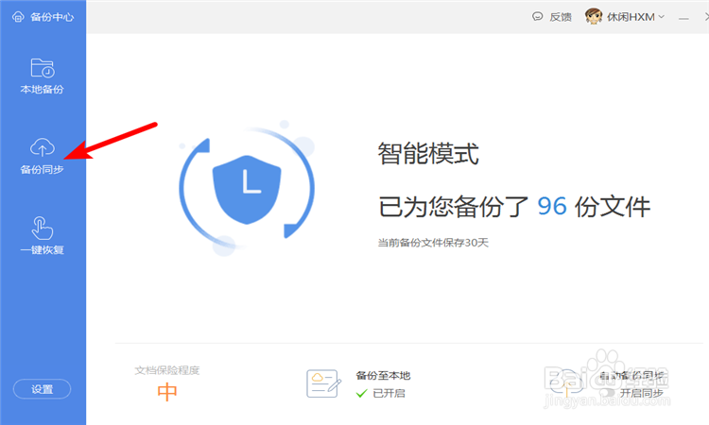Click the 备份中心 home icon
This screenshot has height=425, width=709.
(x=18, y=17)
